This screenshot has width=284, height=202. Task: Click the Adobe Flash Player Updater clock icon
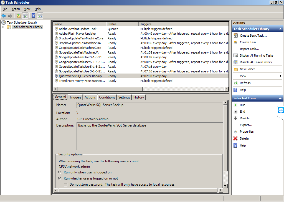[57, 34]
